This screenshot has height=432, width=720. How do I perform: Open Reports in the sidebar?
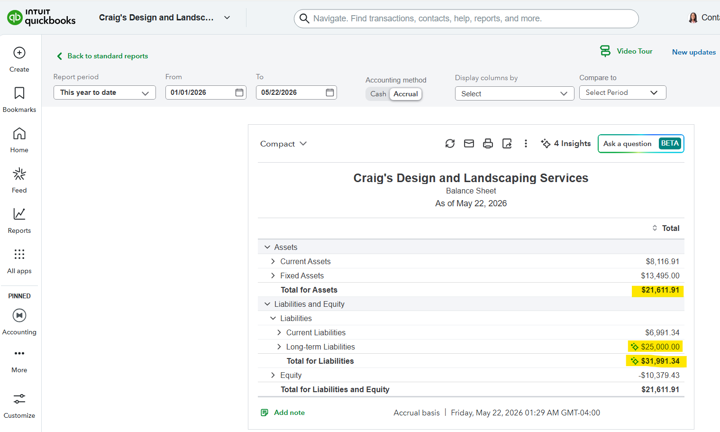pyautogui.click(x=19, y=221)
